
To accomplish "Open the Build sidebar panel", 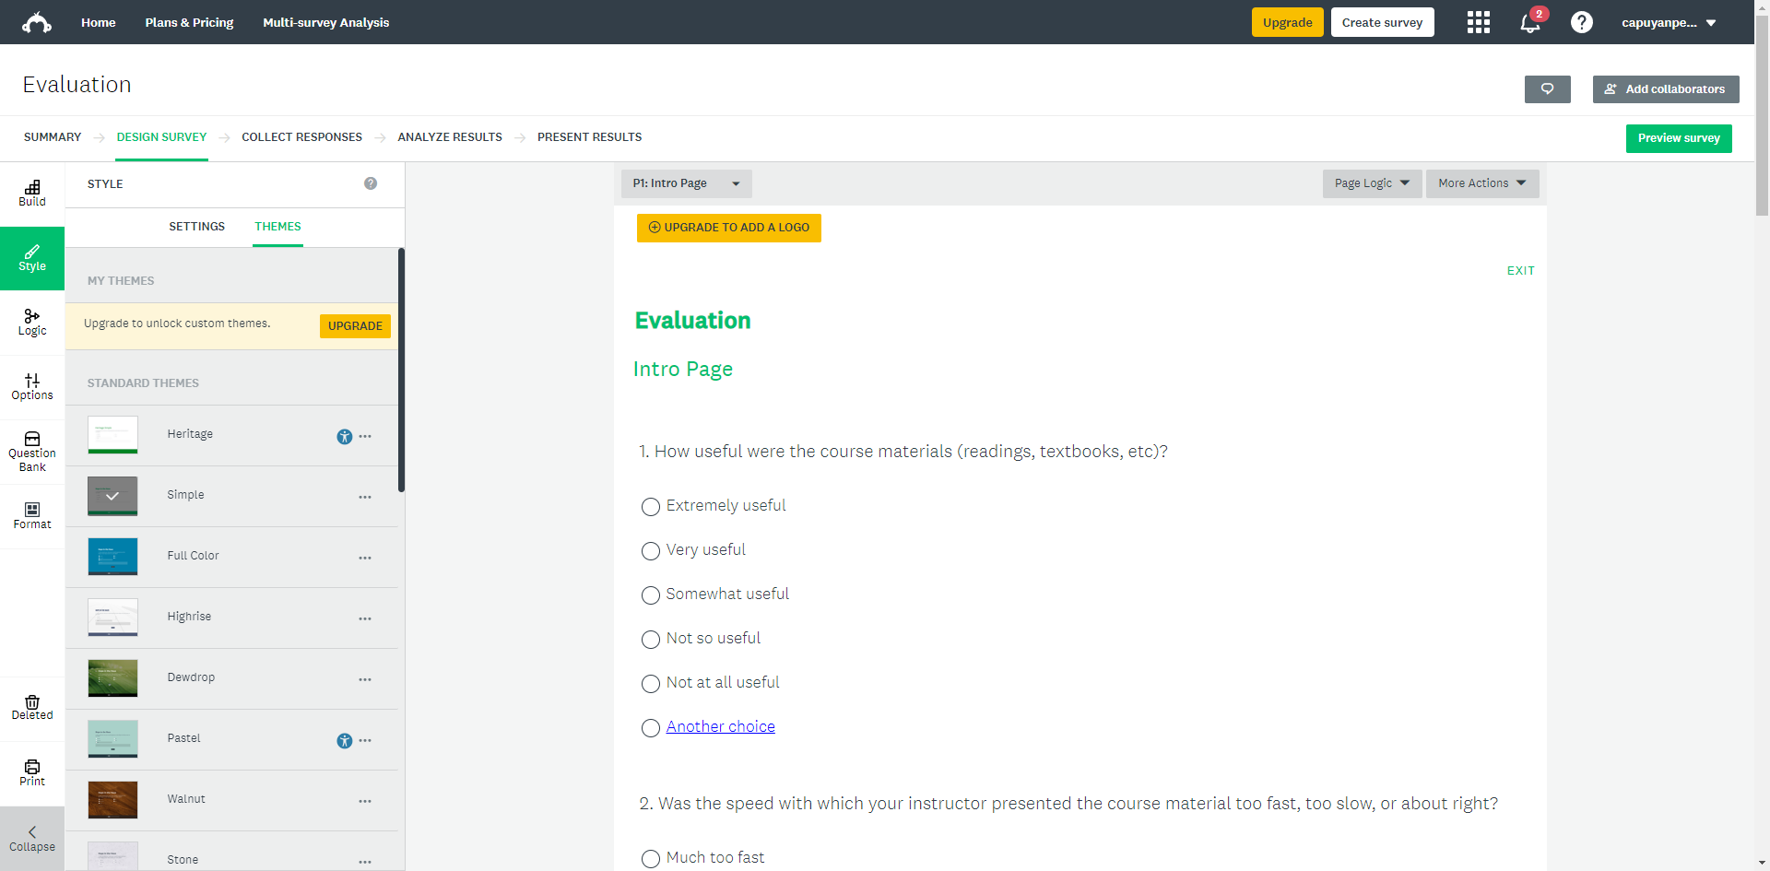I will (32, 194).
